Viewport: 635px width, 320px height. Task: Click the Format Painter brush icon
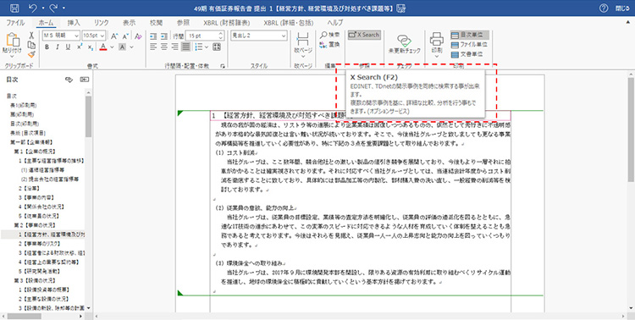[31, 55]
